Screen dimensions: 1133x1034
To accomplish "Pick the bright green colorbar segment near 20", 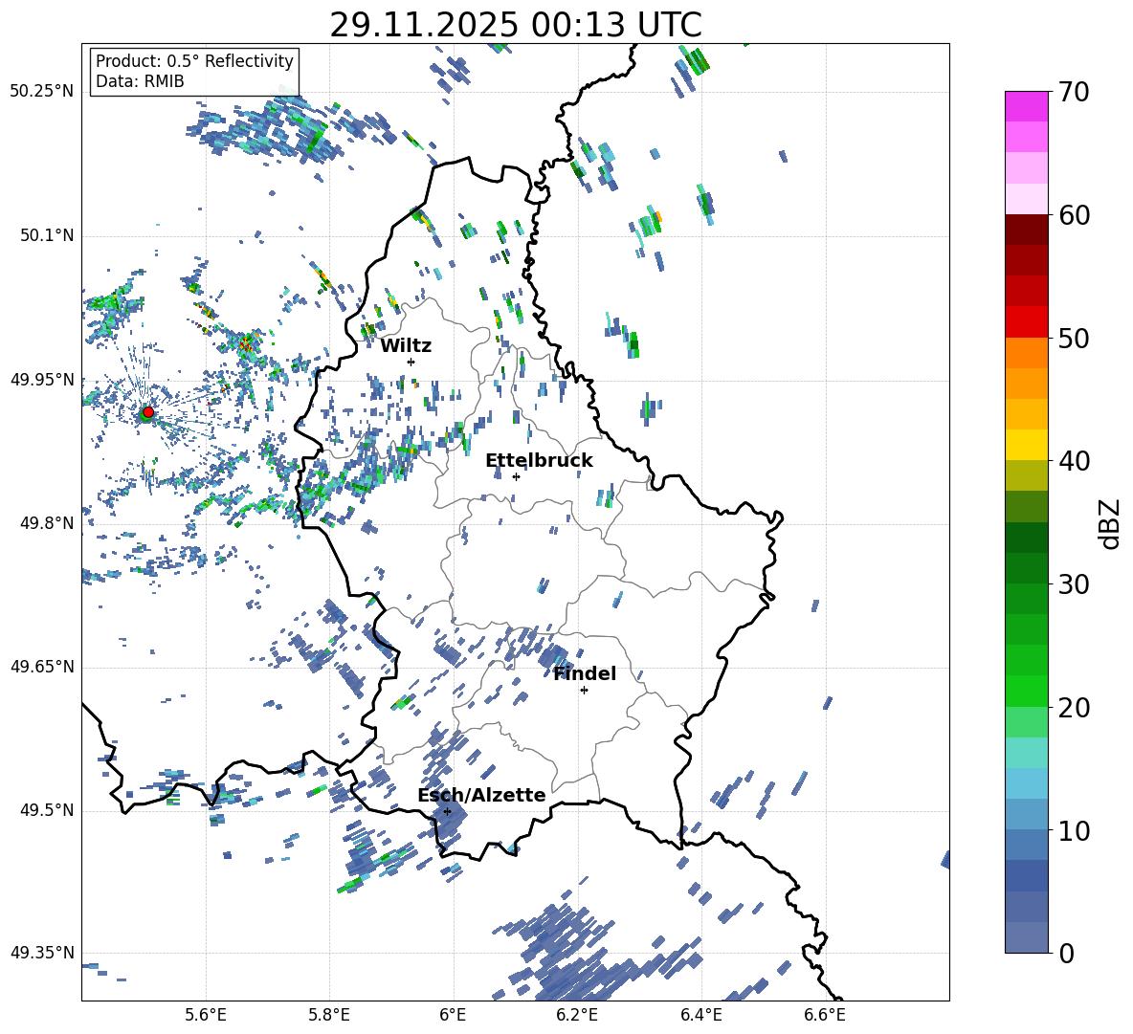I will point(1027,691).
